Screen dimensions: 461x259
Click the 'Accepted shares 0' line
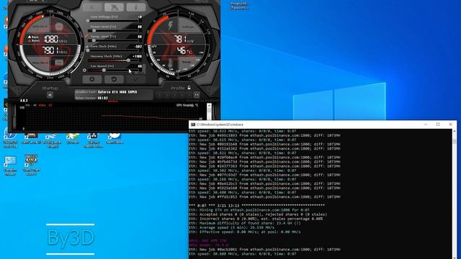258,214
